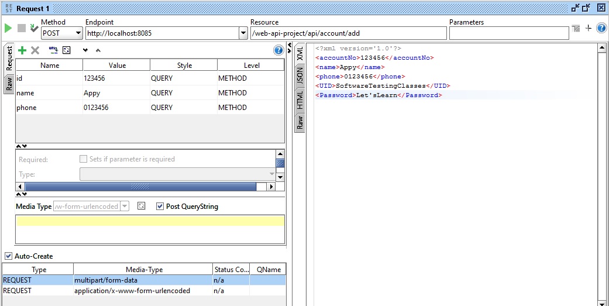Move selected parameter up arrow
The height and width of the screenshot is (306, 609).
[98, 50]
